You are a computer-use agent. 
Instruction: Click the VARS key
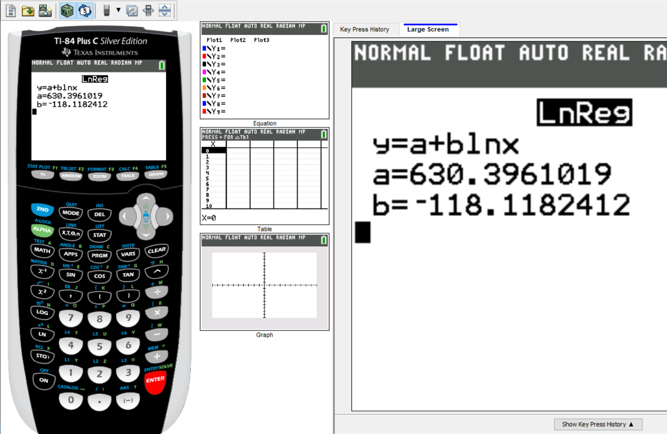pyautogui.click(x=128, y=254)
